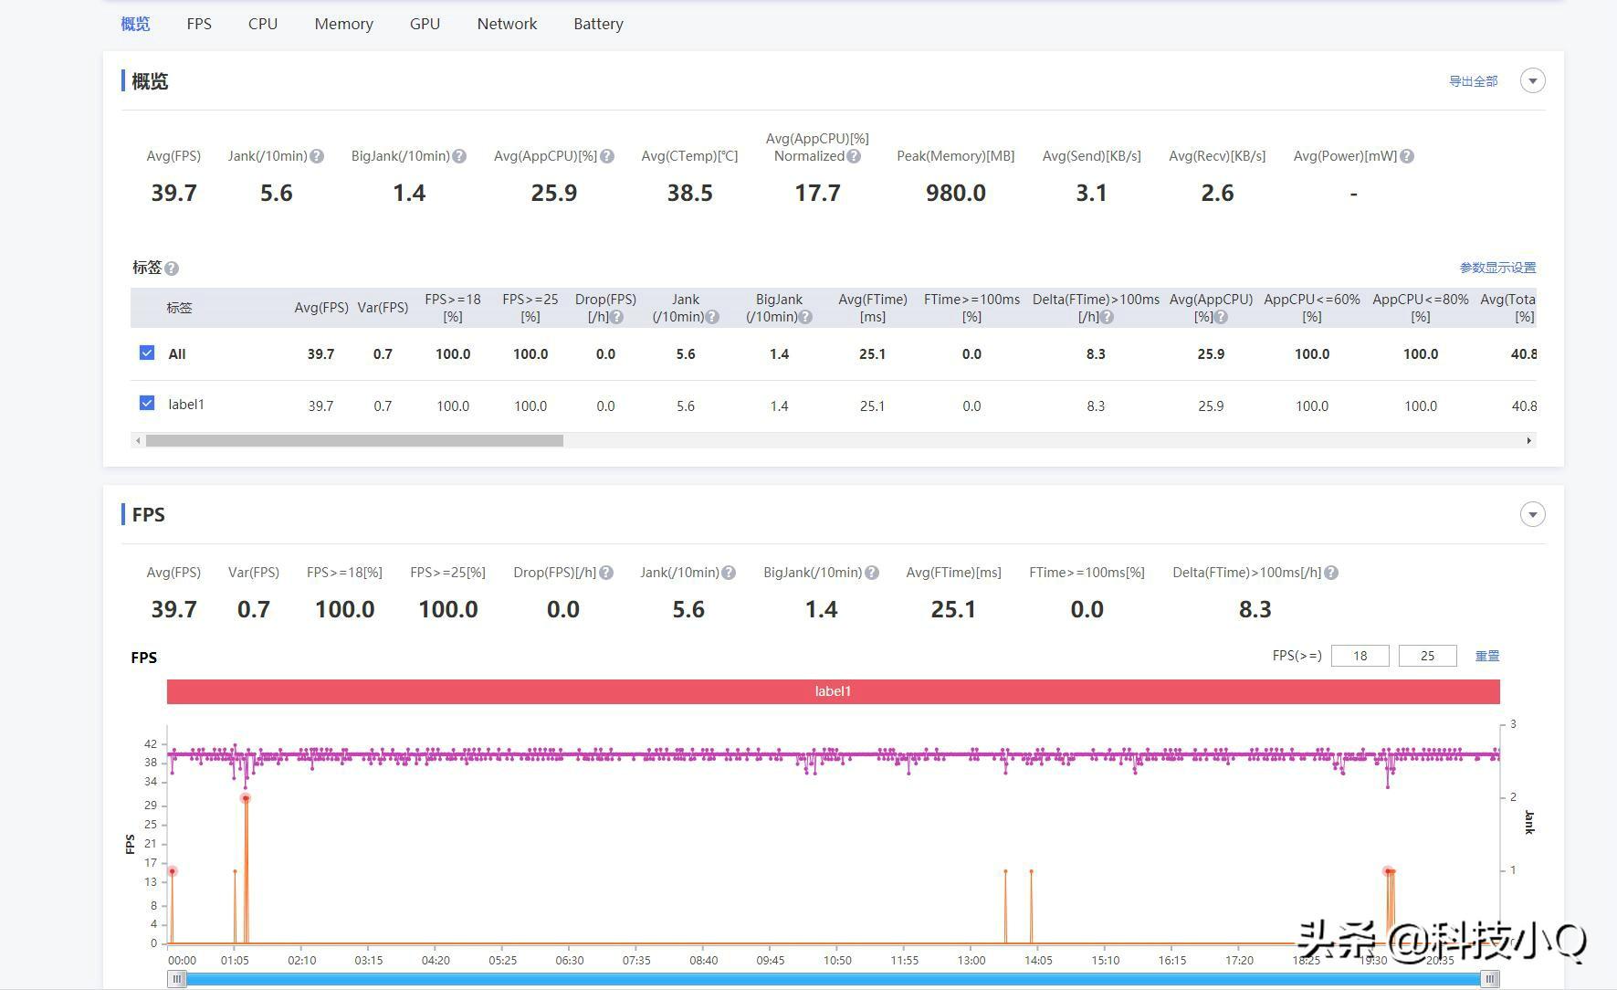
Task: Click the chart range slider right handle
Action: 1490,979
